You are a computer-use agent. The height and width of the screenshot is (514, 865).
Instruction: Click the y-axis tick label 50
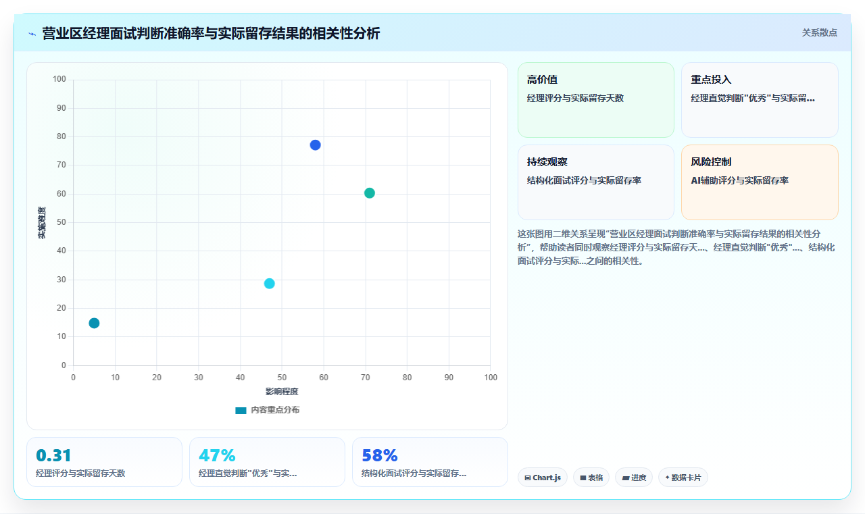[61, 222]
